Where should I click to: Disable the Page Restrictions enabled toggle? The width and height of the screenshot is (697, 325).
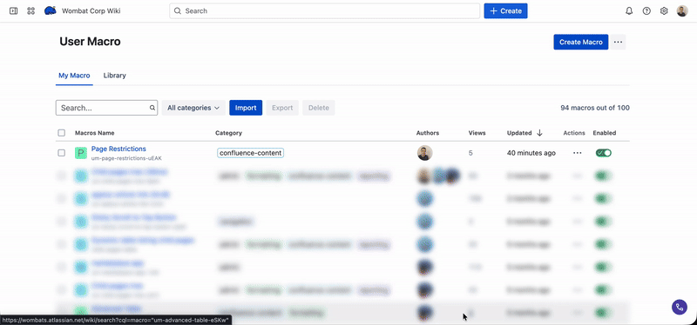pyautogui.click(x=603, y=153)
